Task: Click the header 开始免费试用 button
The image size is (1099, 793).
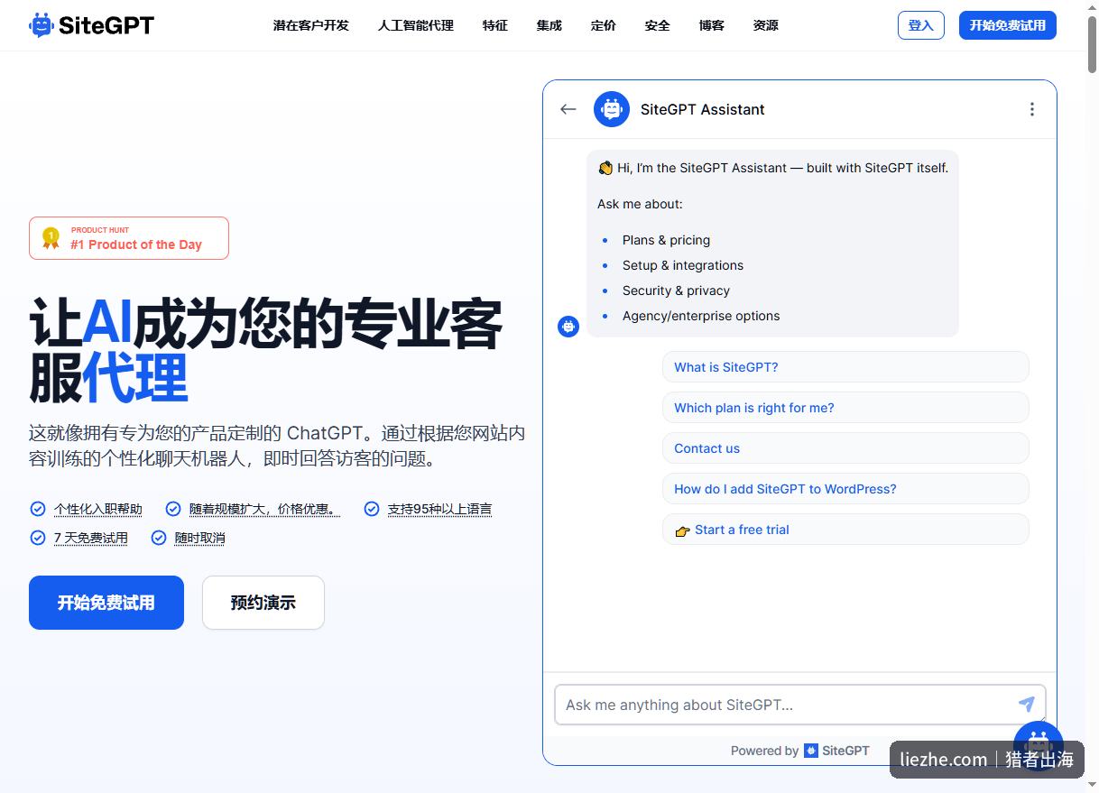Action: (1008, 25)
